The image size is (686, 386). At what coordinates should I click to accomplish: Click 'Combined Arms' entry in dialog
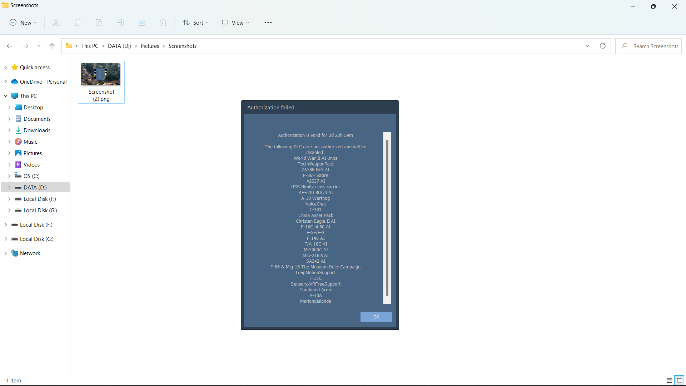(315, 290)
